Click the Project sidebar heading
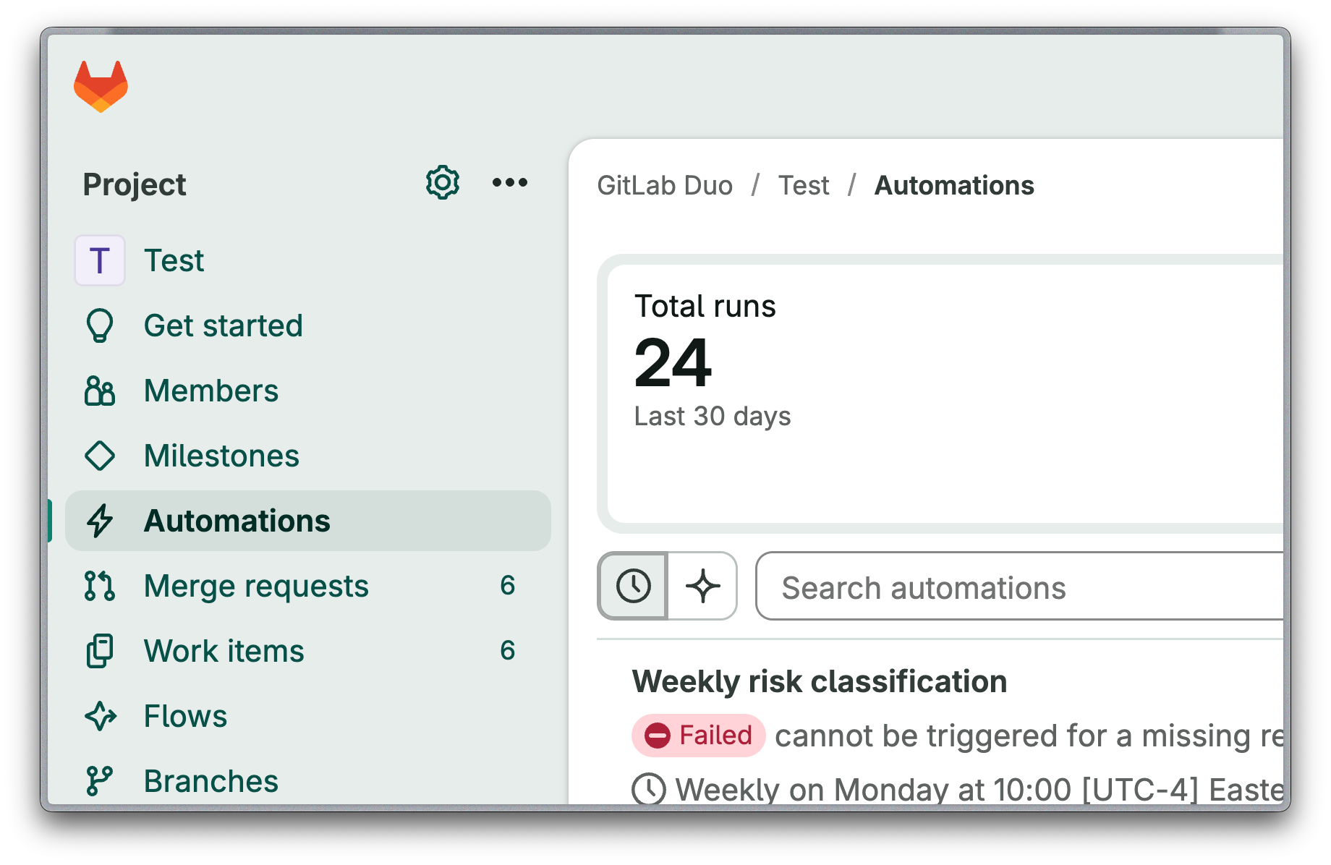1331x865 pixels. [x=135, y=185]
